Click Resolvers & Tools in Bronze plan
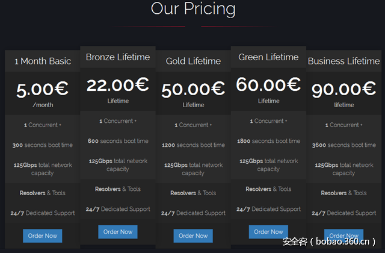Viewport: 385px width, 253px height. [118, 189]
